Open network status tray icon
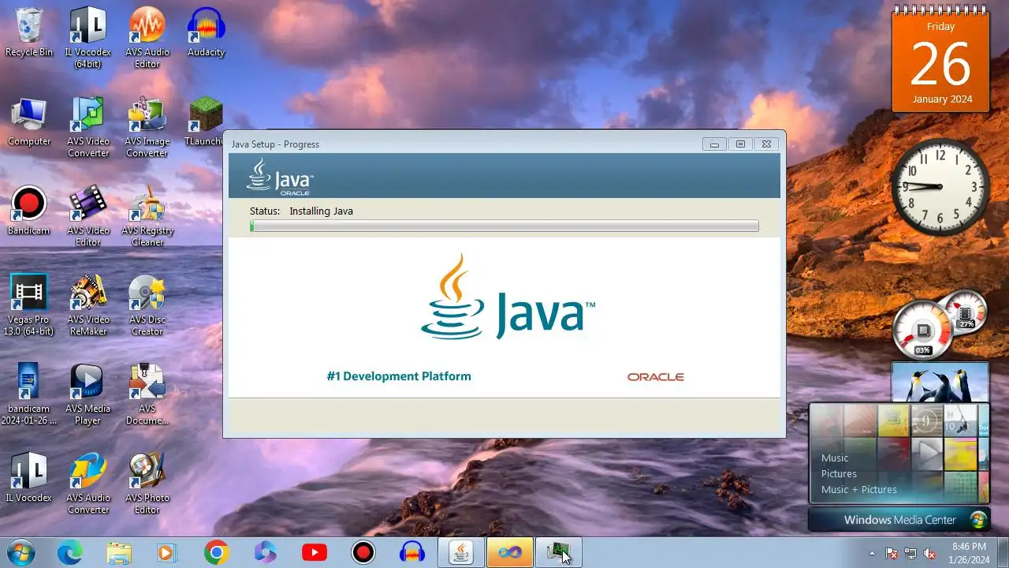This screenshot has height=568, width=1009. (x=910, y=553)
